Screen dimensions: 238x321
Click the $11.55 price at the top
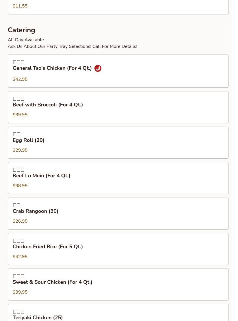[20, 6]
